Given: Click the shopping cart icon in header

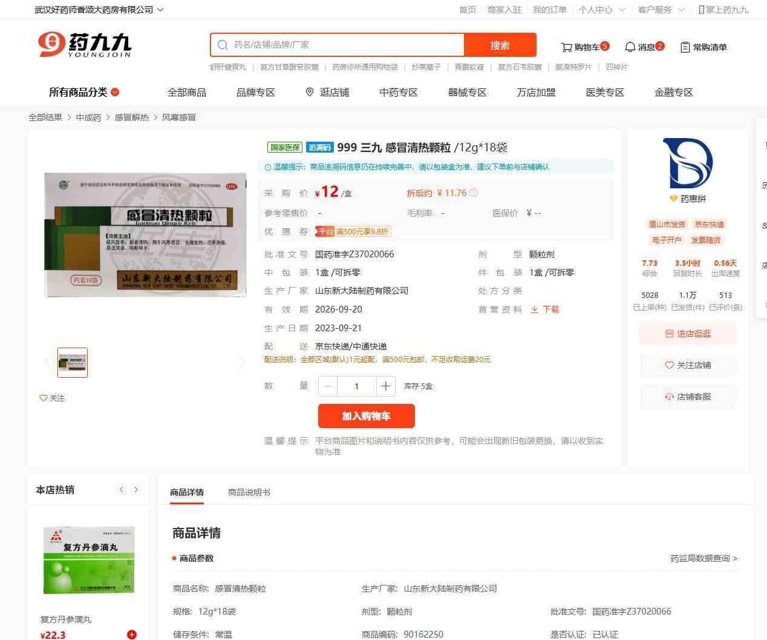Looking at the screenshot, I should [x=566, y=47].
